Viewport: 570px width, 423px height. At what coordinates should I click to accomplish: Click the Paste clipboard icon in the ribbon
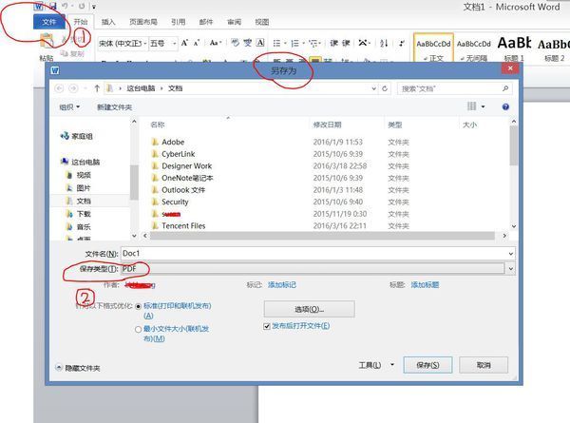[47, 41]
